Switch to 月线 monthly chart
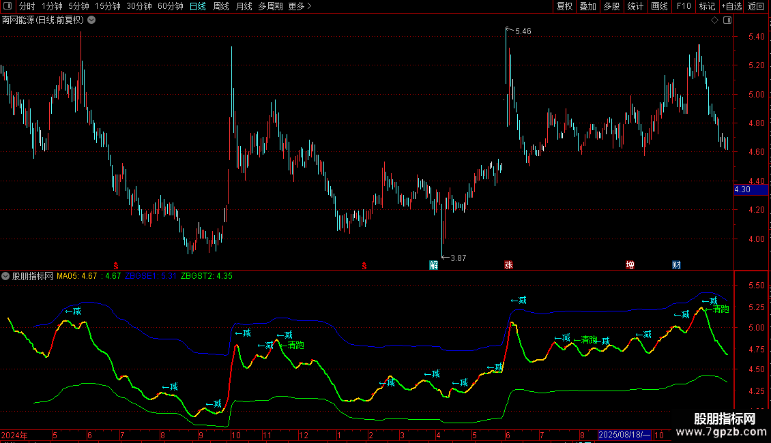Viewport: 771px width, 443px height. click(244, 6)
